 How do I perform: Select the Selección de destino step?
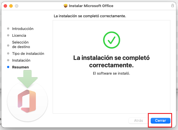[21, 44]
